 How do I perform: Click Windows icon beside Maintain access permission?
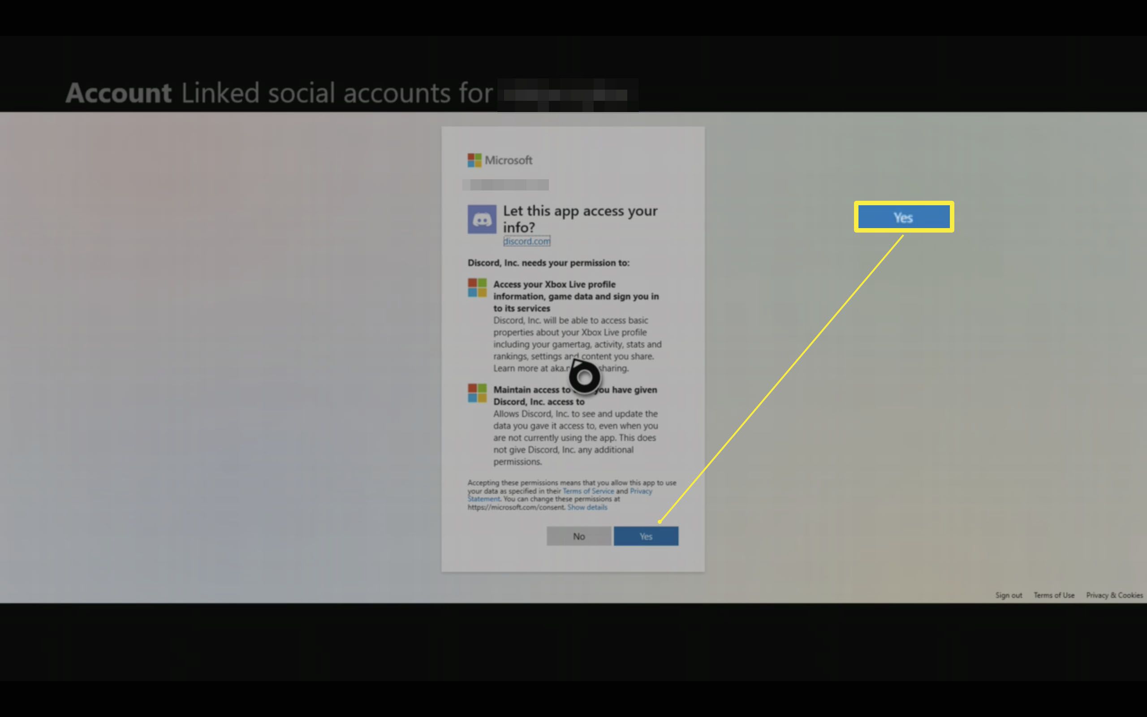click(x=477, y=393)
